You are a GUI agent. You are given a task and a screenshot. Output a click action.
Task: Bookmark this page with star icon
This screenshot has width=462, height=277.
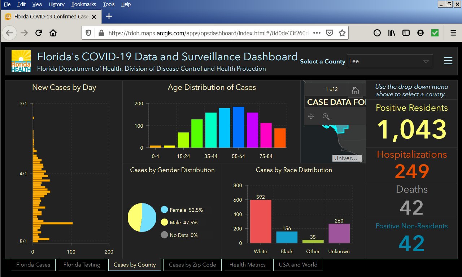click(342, 33)
